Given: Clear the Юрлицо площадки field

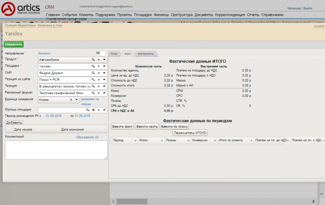Looking at the screenshot, I should pyautogui.click(x=99, y=110).
